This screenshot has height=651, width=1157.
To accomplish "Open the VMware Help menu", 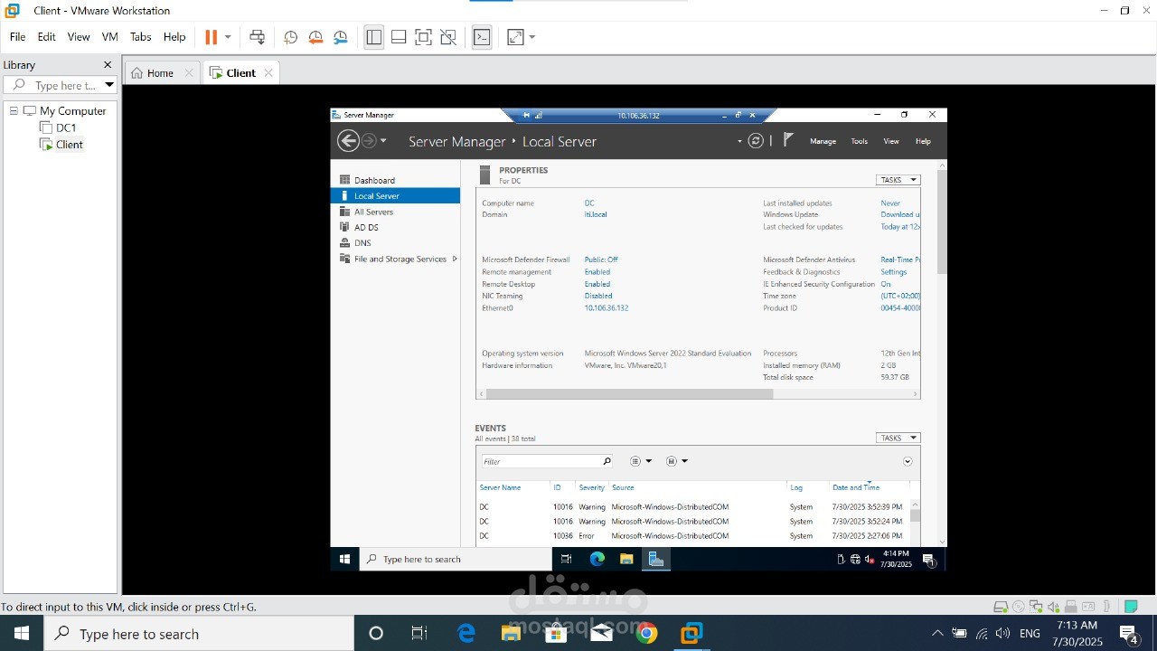I will (174, 37).
